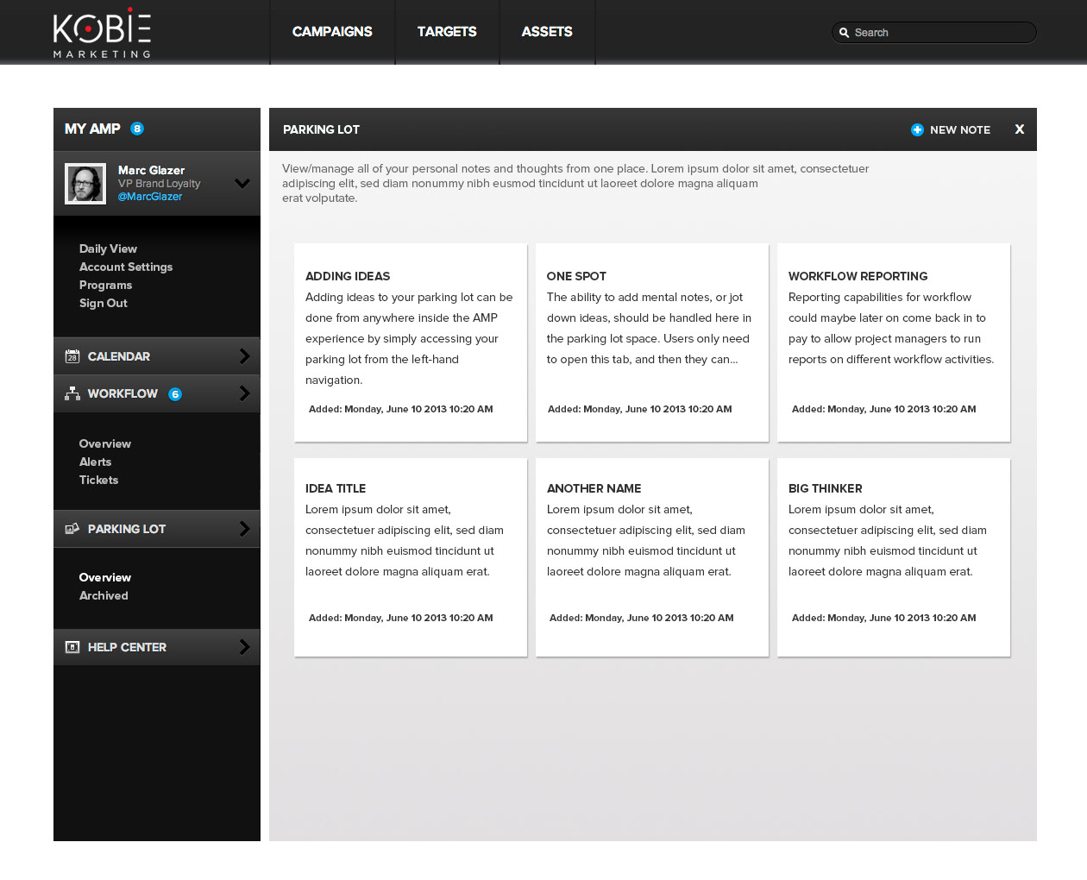
Task: Click Added date on Big Thinker card
Action: pyautogui.click(x=884, y=618)
